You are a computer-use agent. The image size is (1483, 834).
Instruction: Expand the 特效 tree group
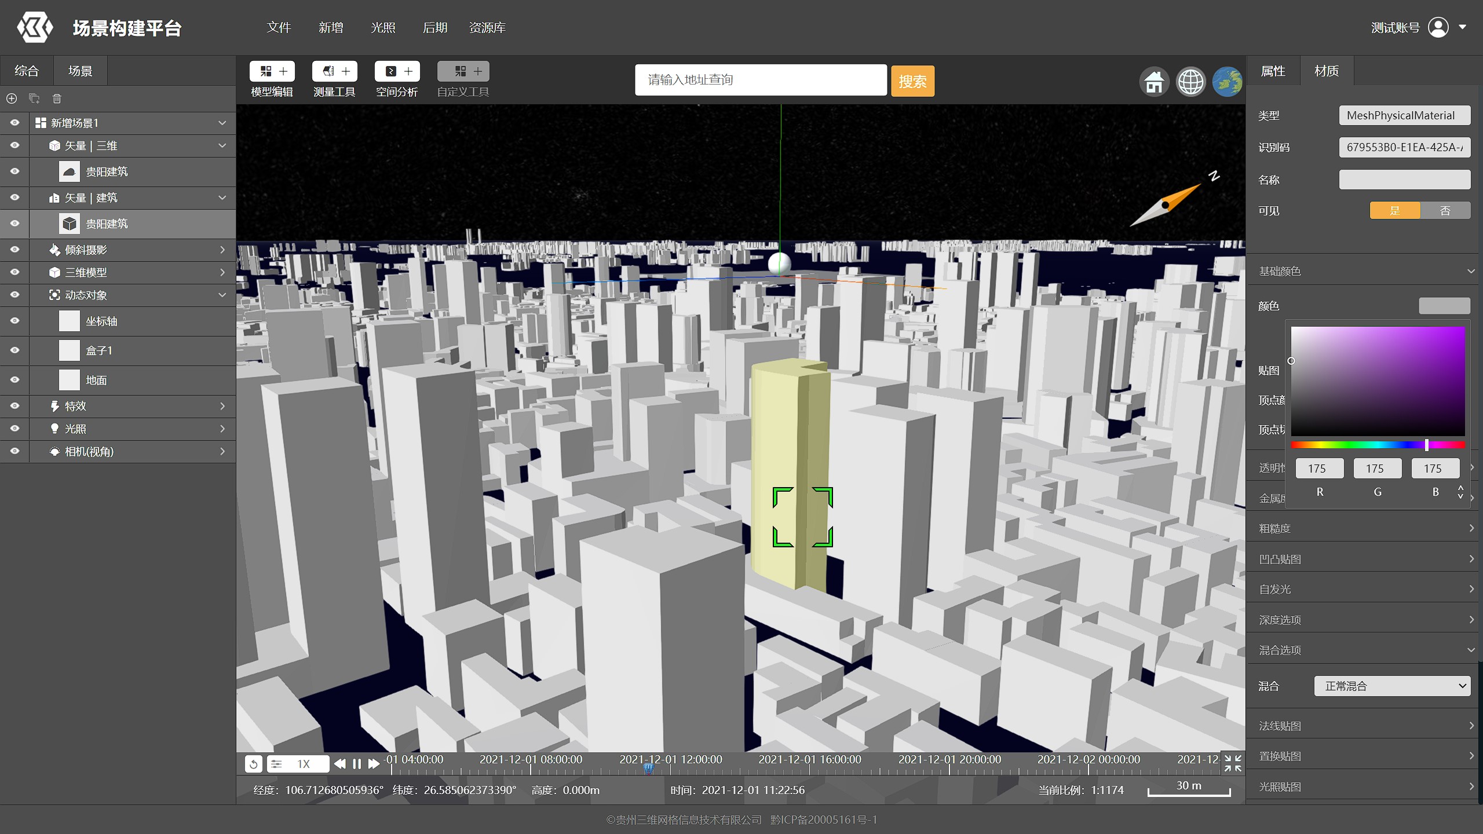(222, 406)
